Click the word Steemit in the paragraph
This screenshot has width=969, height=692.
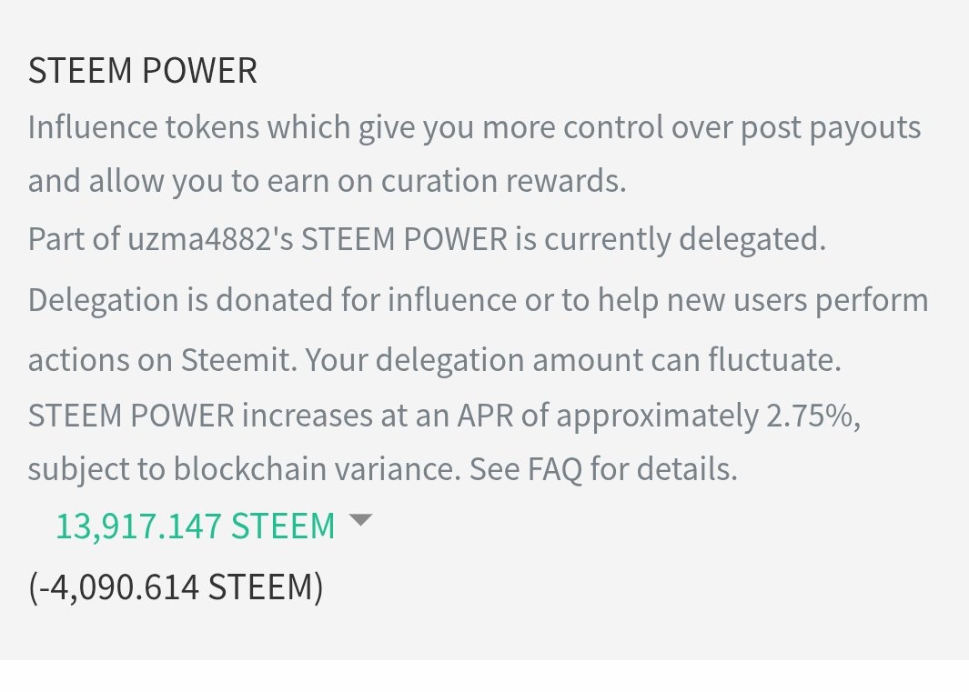tap(235, 359)
